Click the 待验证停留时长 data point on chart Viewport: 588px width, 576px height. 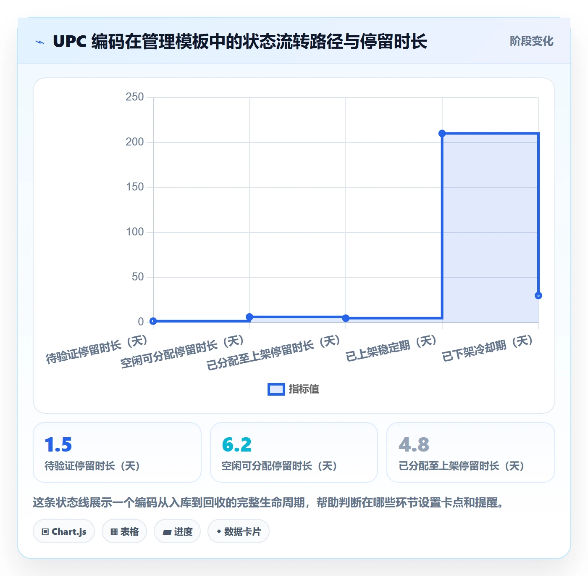pyautogui.click(x=153, y=321)
